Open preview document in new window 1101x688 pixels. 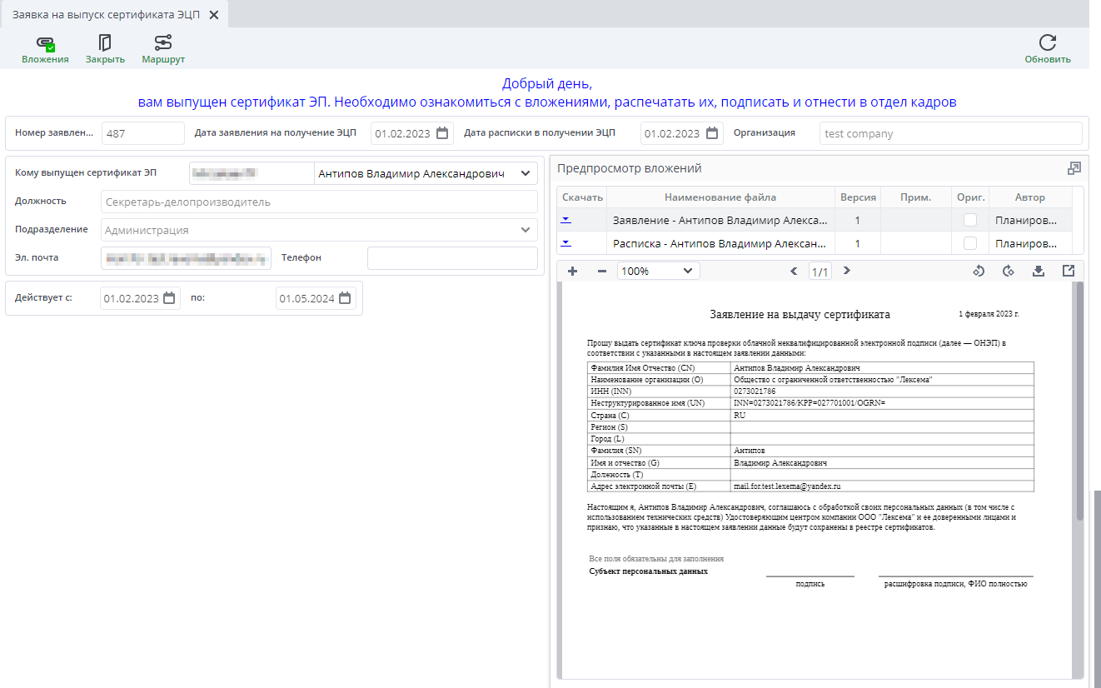tap(1069, 271)
